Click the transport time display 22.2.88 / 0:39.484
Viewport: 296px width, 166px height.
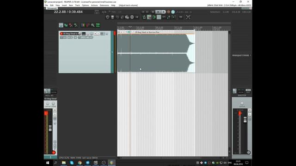point(68,12)
